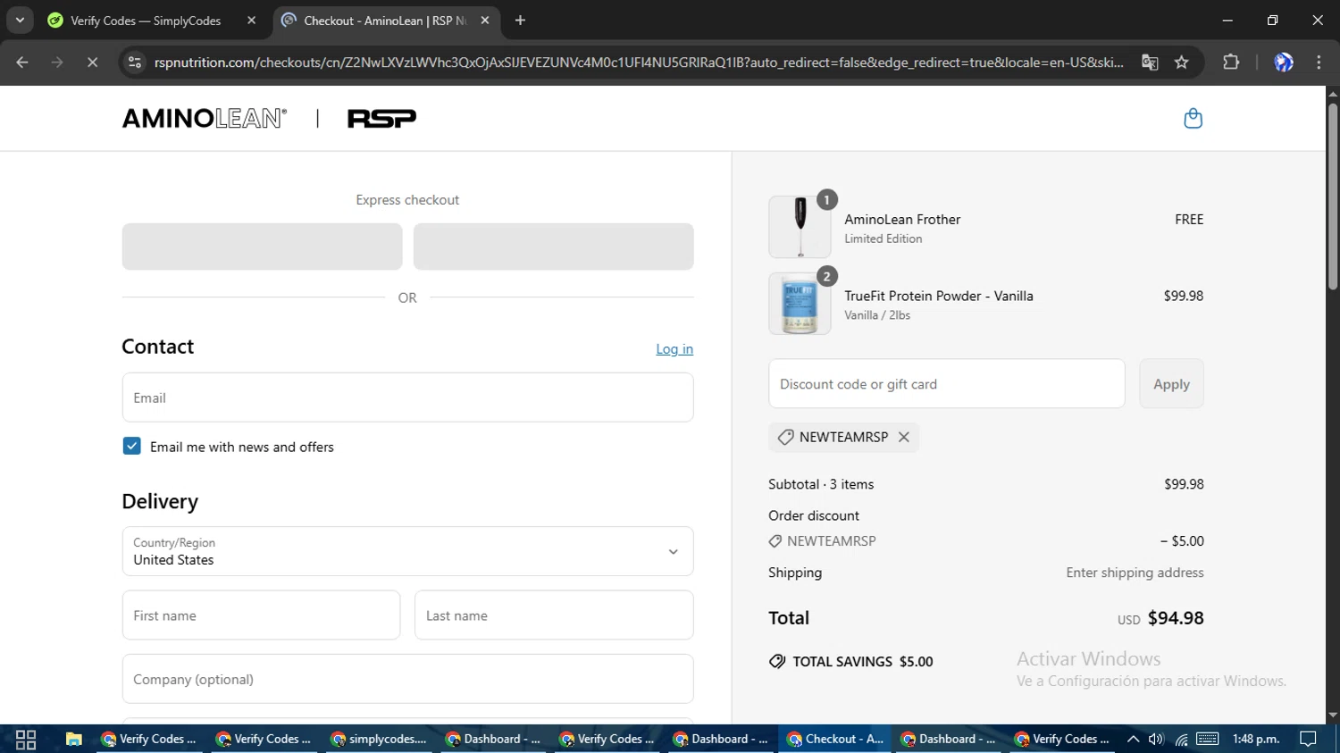This screenshot has height=753, width=1340.
Task: Show hidden system tray icons
Action: 1133,739
